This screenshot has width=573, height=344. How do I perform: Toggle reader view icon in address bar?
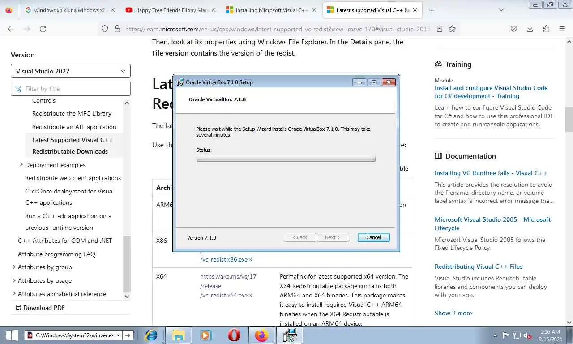[440, 29]
